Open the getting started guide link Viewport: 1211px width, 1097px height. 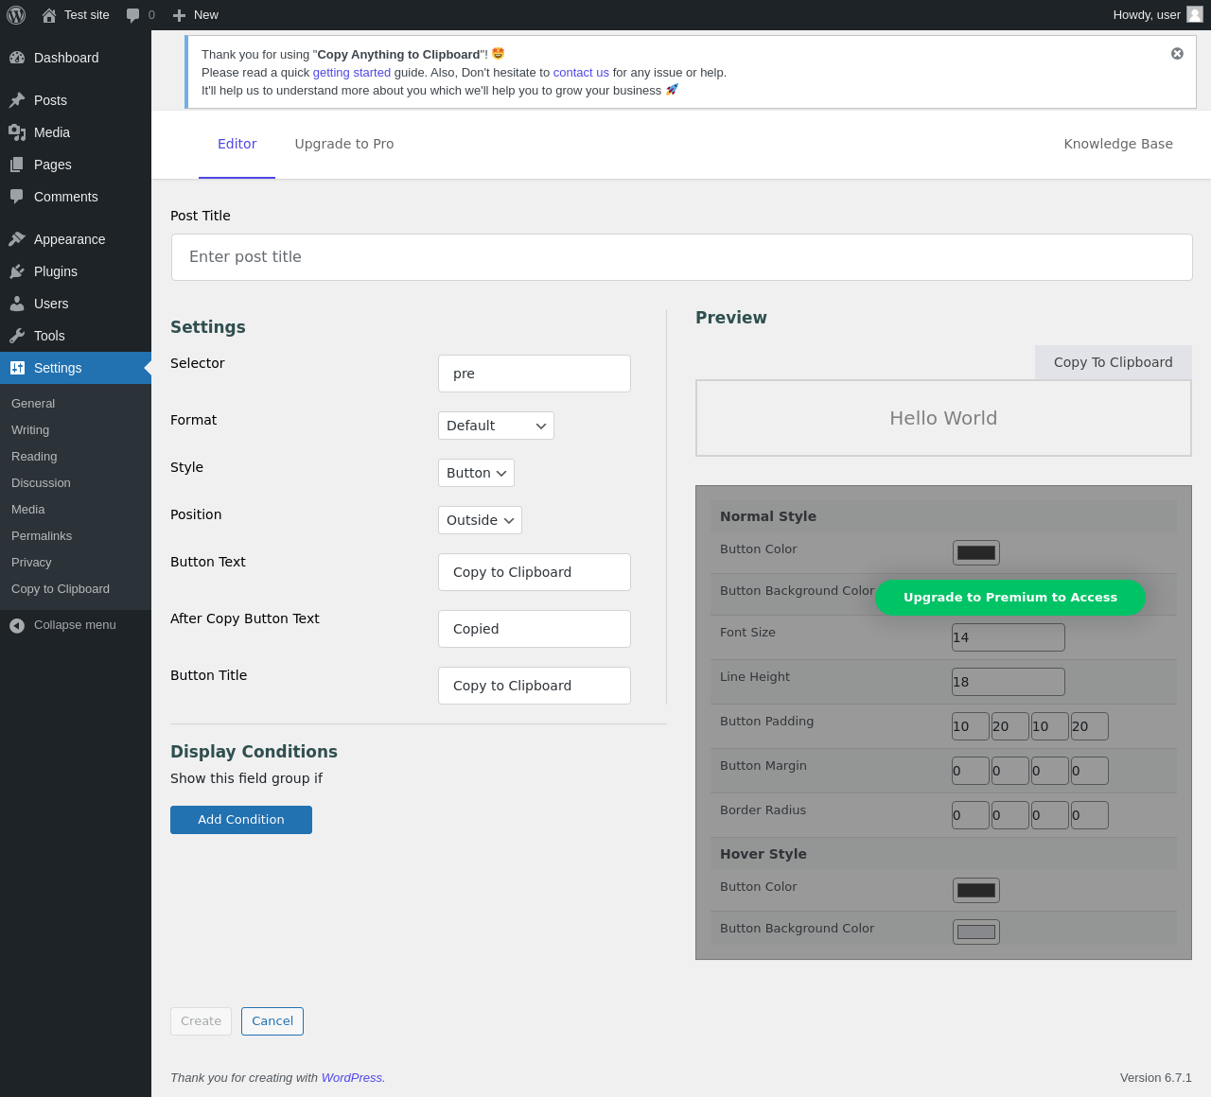coord(352,73)
